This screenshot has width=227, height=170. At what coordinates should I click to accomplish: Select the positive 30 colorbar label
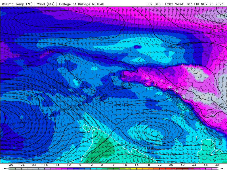click(182, 165)
